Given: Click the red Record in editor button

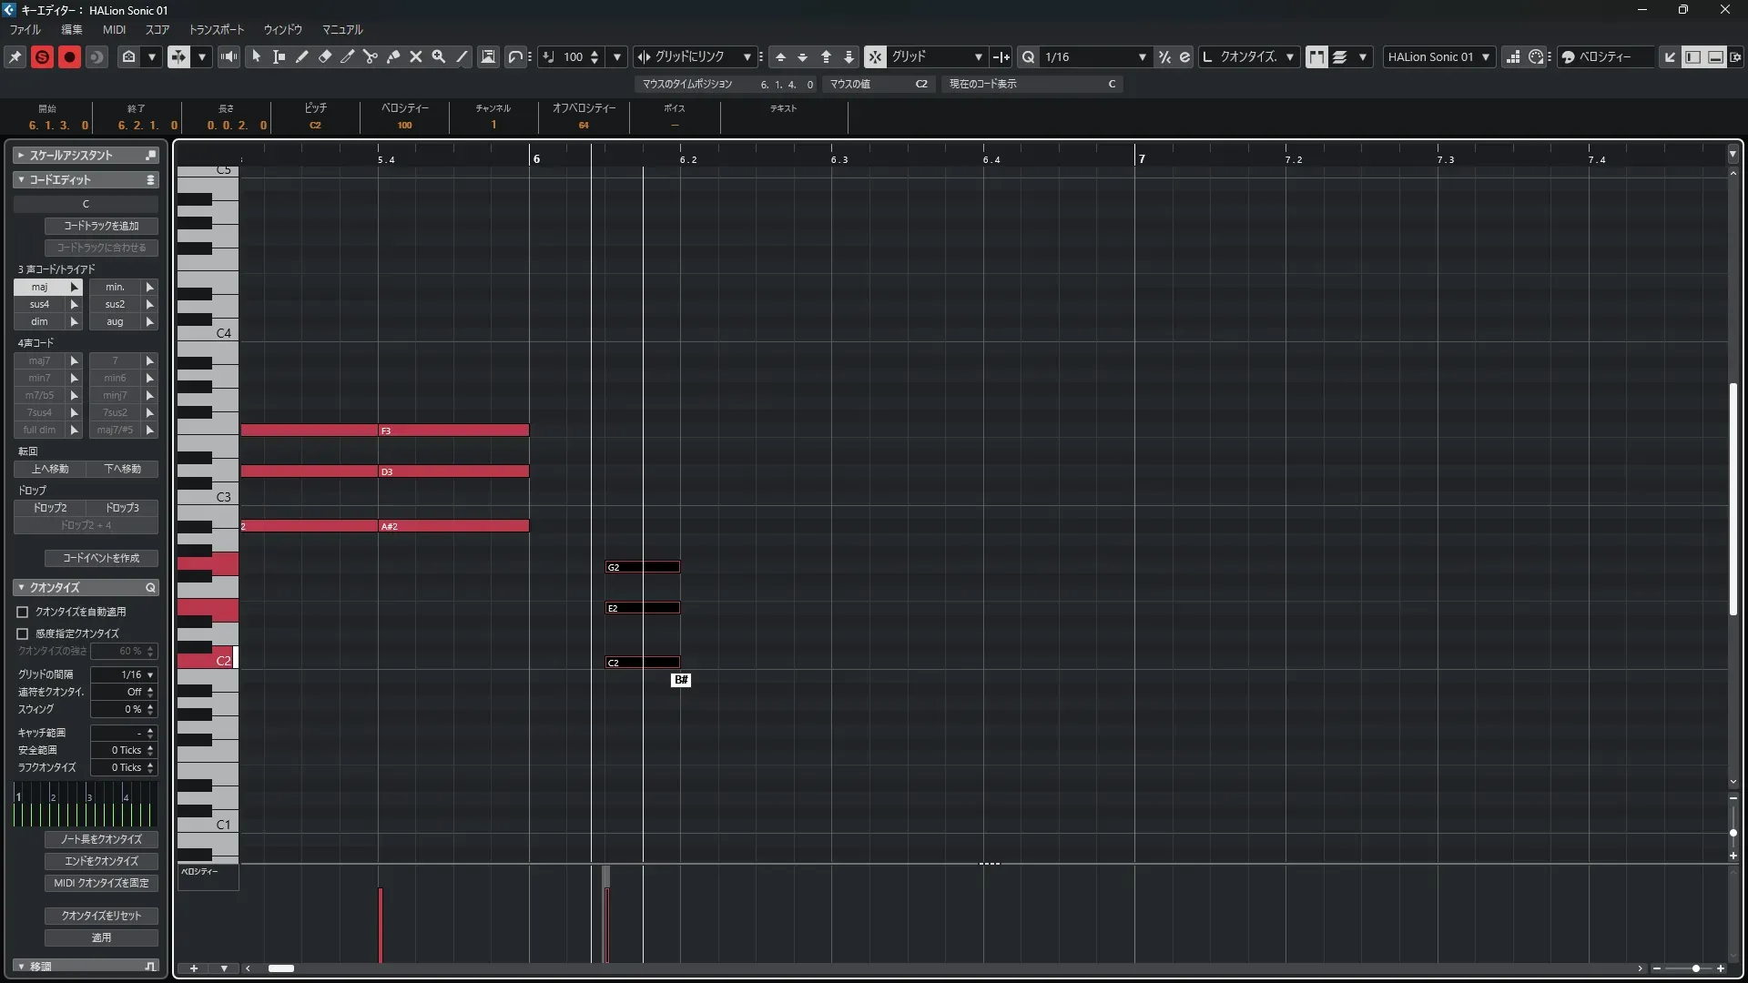Looking at the screenshot, I should [x=69, y=56].
